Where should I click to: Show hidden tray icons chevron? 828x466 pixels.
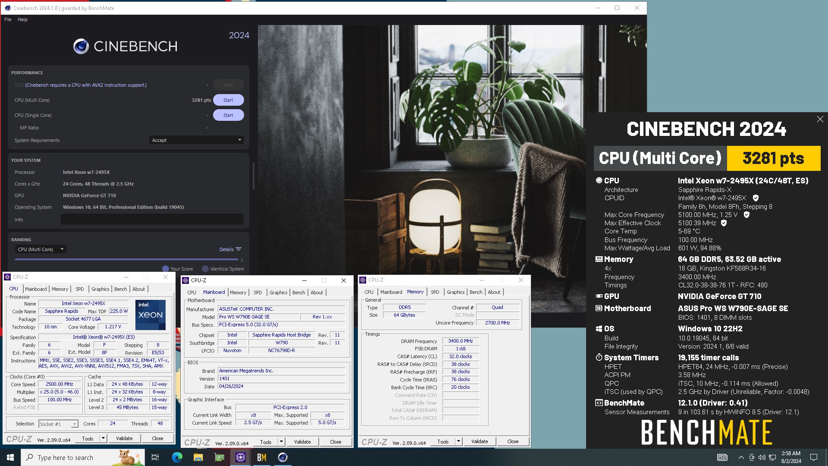click(741, 457)
